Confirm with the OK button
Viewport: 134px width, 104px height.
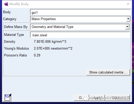pyautogui.click(x=81, y=98)
